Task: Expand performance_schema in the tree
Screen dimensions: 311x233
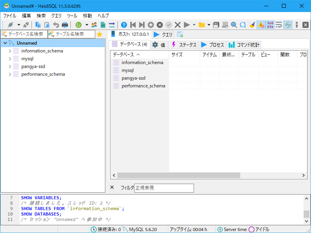Action: (x=10, y=74)
